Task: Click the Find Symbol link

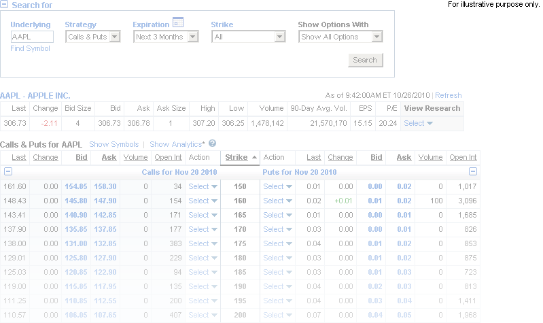Action: [30, 49]
